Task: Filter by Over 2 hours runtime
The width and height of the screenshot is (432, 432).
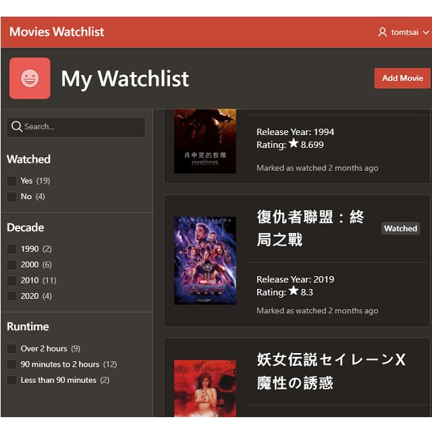Action: coord(12,349)
